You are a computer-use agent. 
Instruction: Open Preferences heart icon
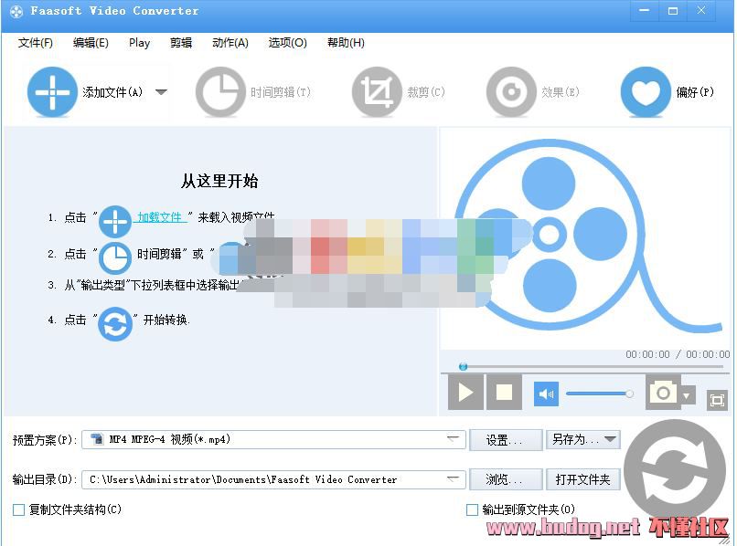point(646,92)
